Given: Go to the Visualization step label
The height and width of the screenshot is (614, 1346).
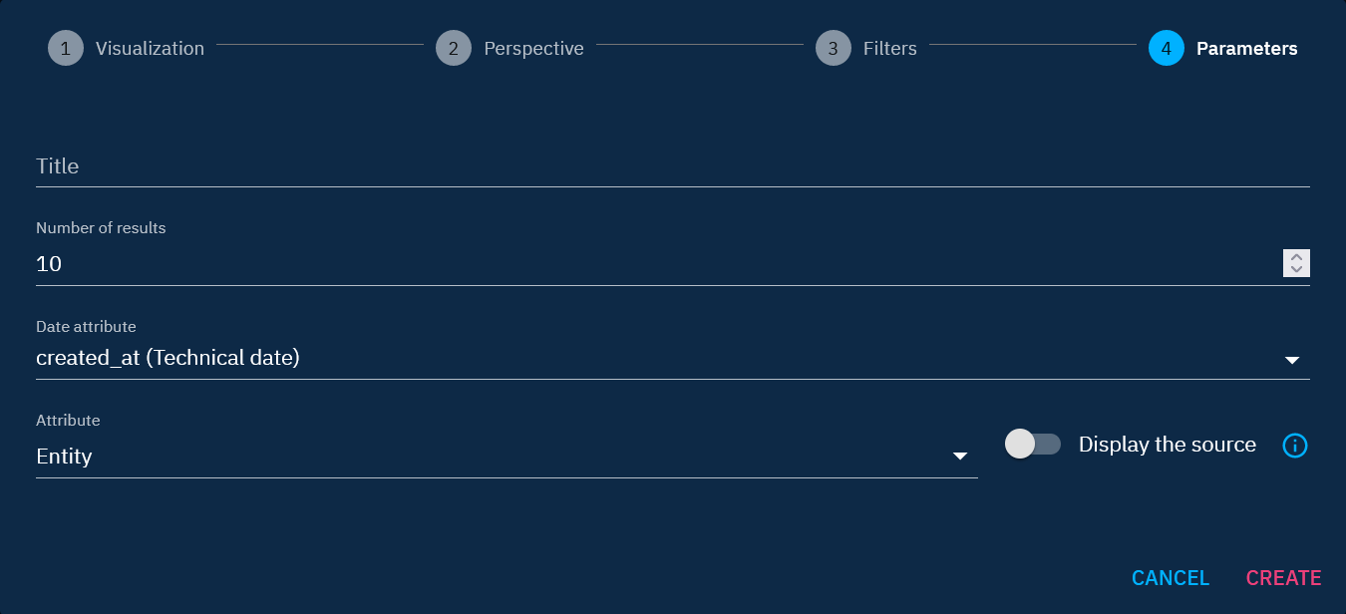Looking at the screenshot, I should click(x=150, y=48).
